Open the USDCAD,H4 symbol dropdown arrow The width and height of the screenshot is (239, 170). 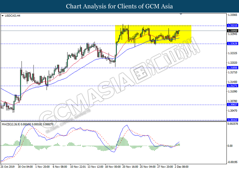2,16
